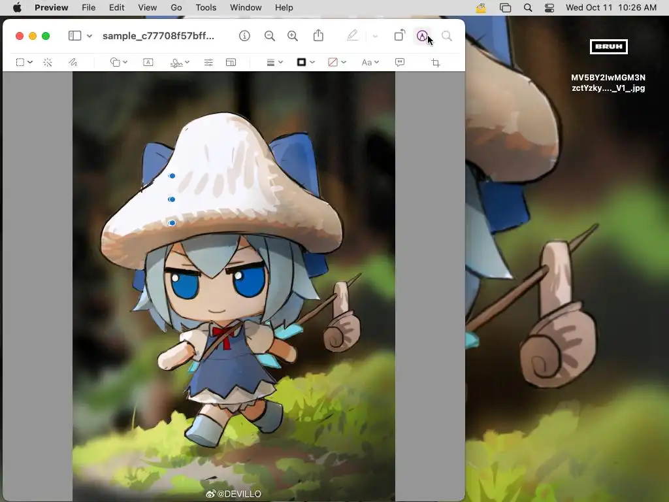Activate the Instant Alpha wand
The image size is (669, 502).
click(48, 62)
